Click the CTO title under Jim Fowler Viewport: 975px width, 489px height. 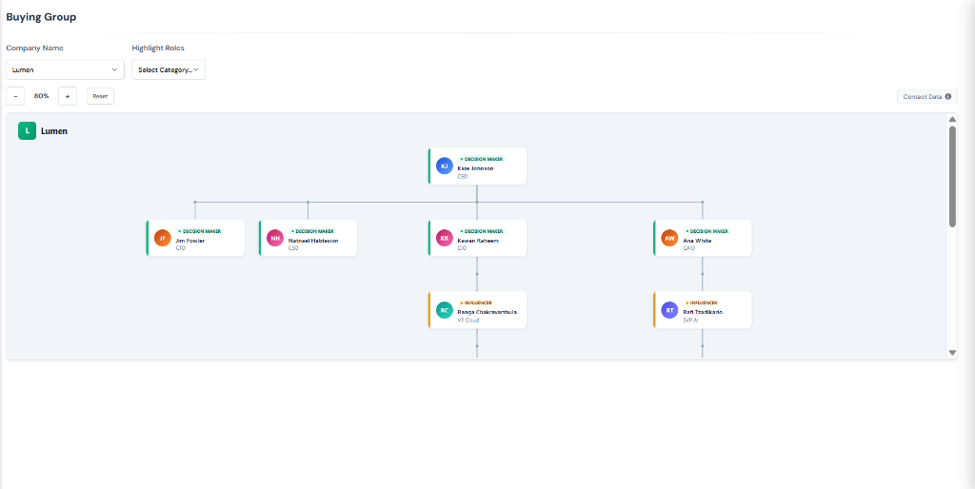181,248
